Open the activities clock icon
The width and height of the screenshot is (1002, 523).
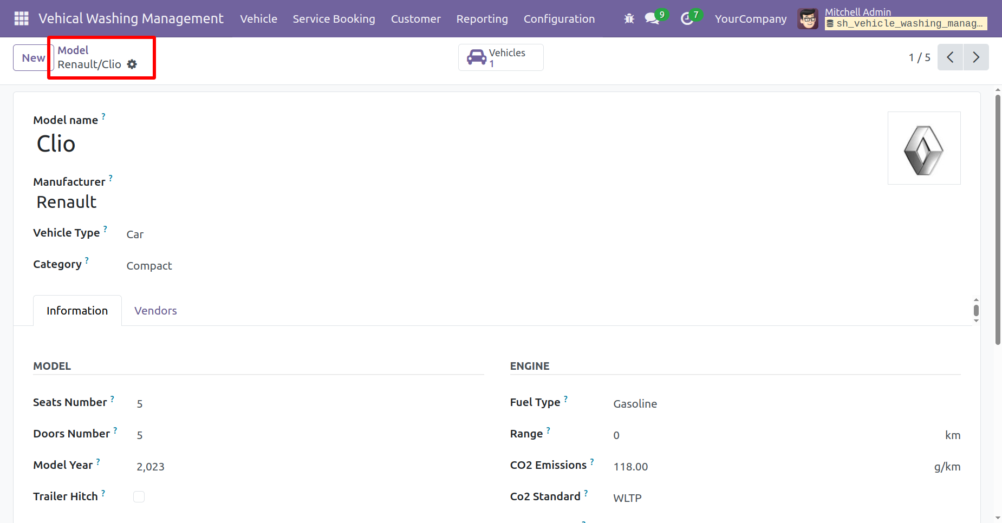(687, 19)
